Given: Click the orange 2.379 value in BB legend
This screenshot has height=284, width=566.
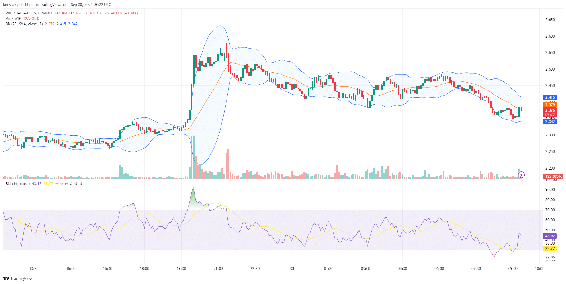Looking at the screenshot, I should tap(50, 24).
